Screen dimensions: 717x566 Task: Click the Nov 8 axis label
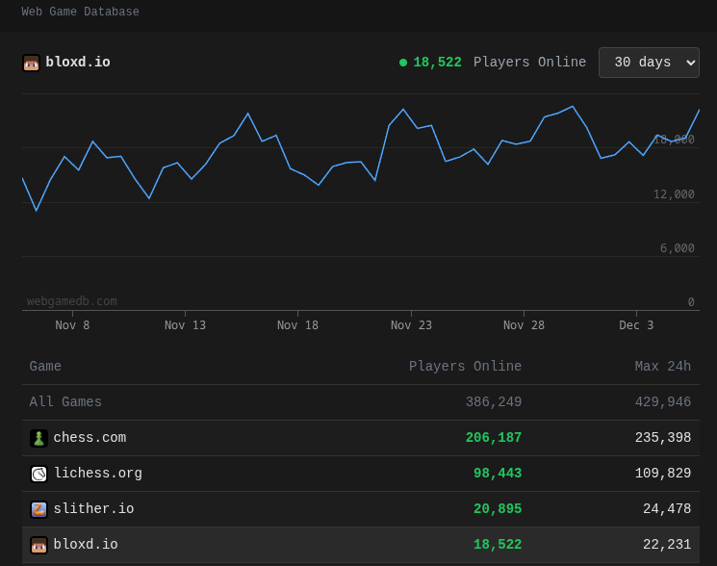tap(72, 325)
